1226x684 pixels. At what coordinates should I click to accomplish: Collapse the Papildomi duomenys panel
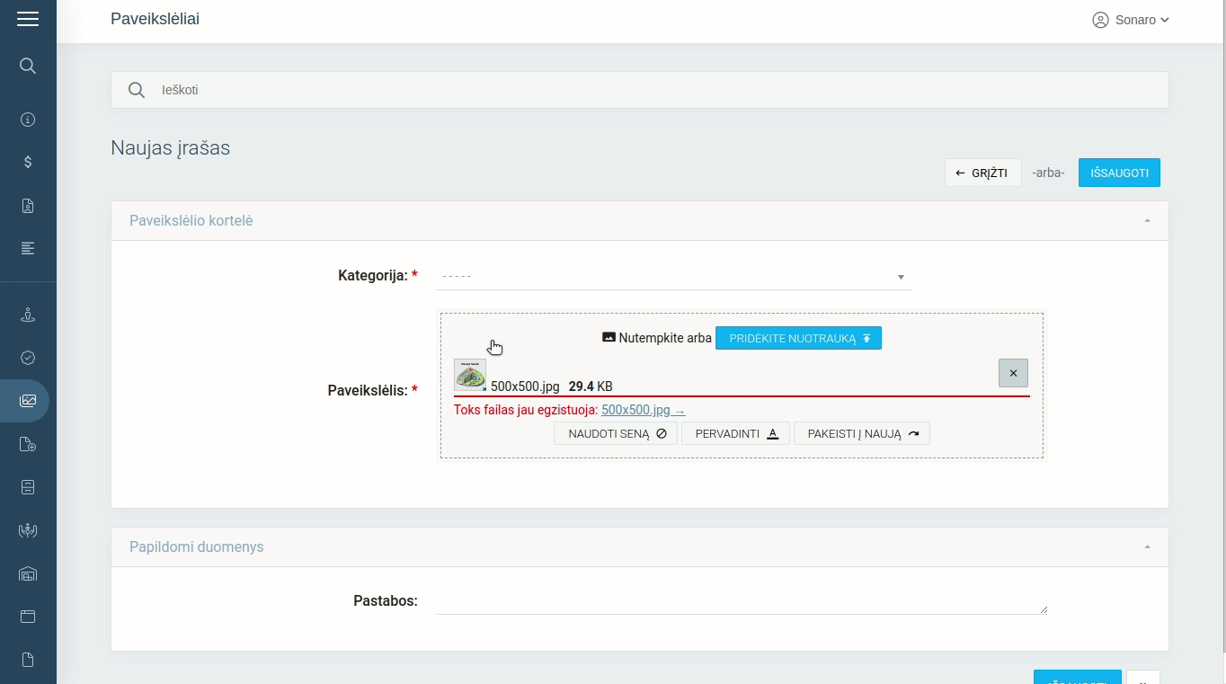(1147, 547)
